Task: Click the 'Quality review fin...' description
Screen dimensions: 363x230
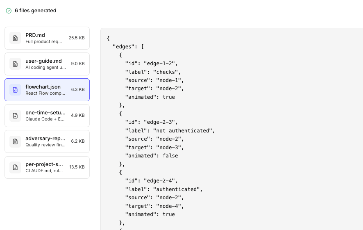Action: click(x=45, y=145)
